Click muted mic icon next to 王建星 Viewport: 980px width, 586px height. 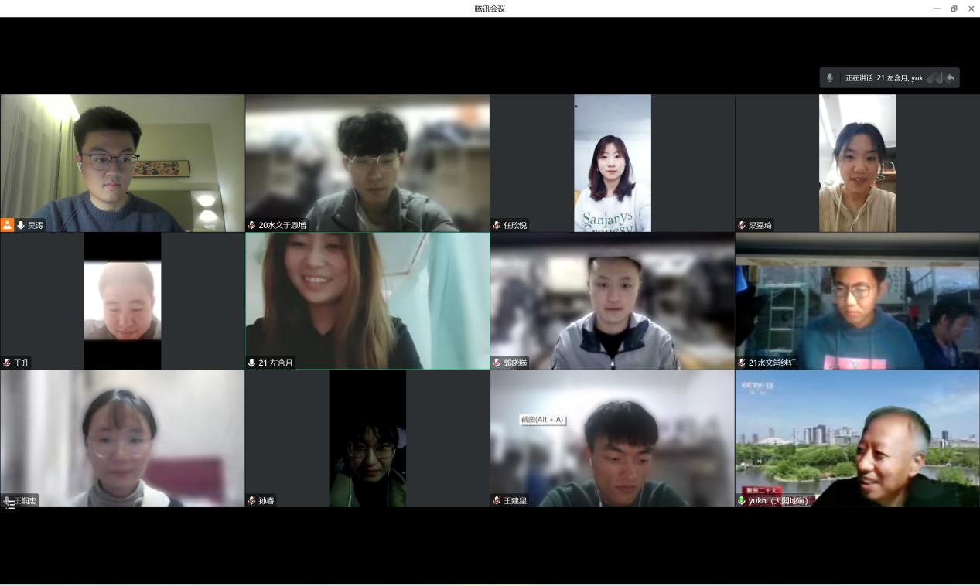click(x=497, y=500)
